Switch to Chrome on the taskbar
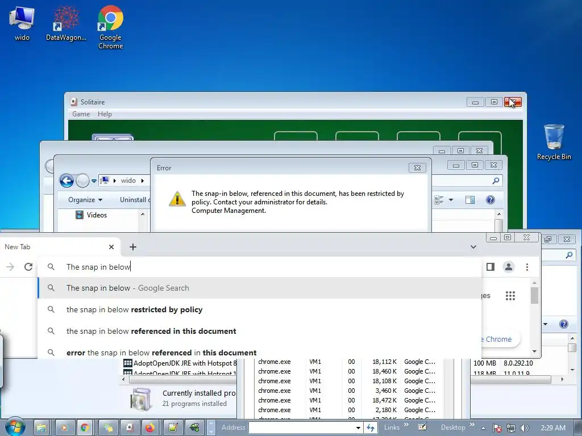 click(x=85, y=428)
